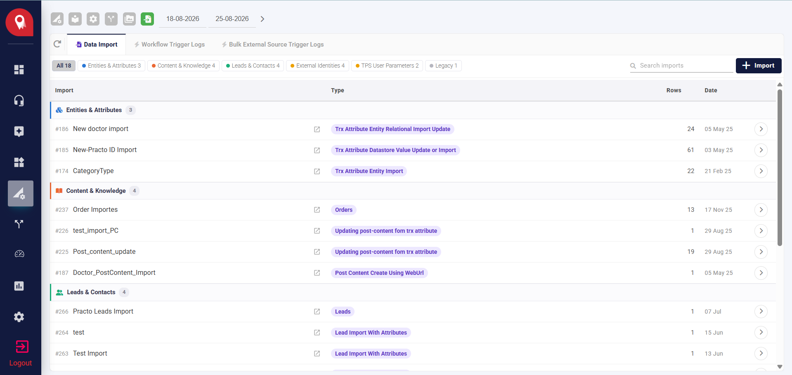Collapse the Entities & Attributes group header

pos(413,110)
